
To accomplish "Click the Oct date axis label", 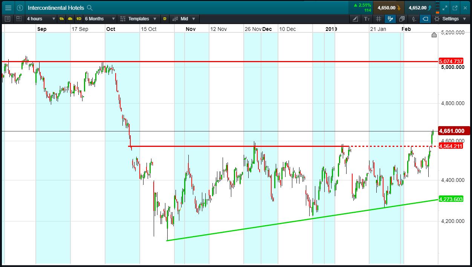I will [x=111, y=29].
